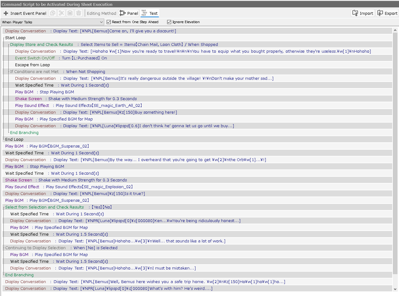Open the When Player Talks dropdown
399x296 pixels.
[x=101, y=22]
